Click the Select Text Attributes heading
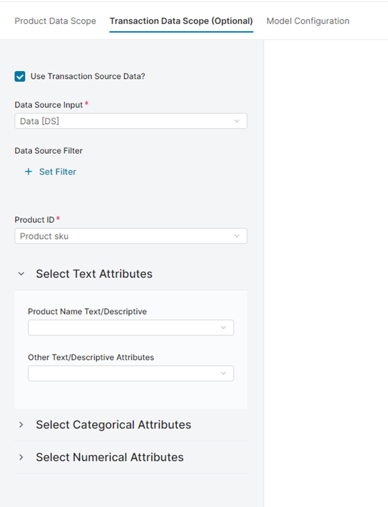Screen dimensions: 388x507 tap(94, 274)
